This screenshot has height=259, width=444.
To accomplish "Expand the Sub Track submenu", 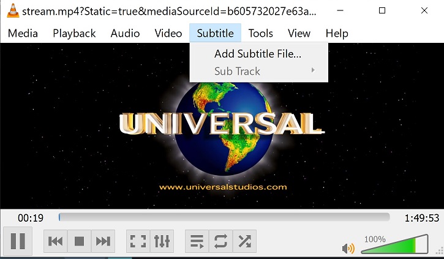I will pos(259,71).
